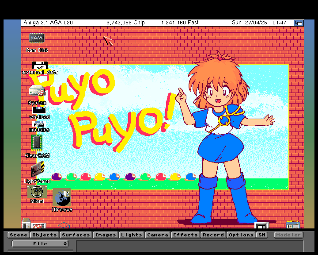Screen dimensions: 318x255
Task: Open the Effects panel
Action: (185, 235)
